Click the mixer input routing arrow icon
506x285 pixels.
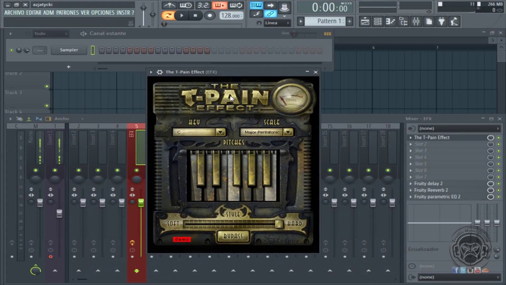click(412, 128)
